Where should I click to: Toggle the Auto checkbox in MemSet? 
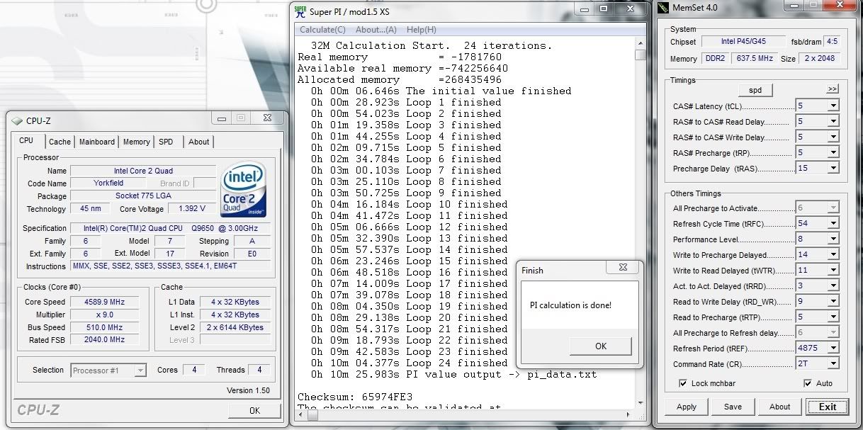point(808,383)
